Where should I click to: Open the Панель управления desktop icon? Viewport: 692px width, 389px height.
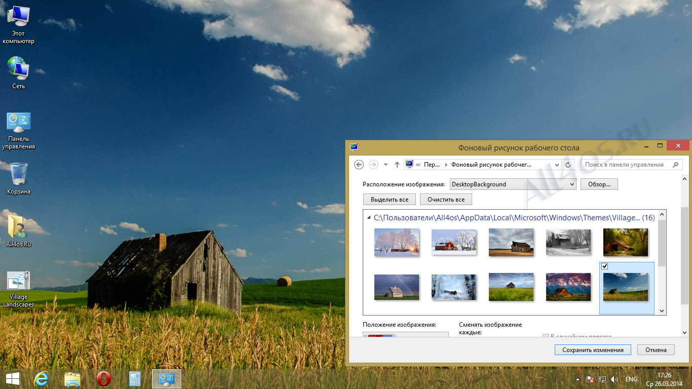pyautogui.click(x=18, y=131)
